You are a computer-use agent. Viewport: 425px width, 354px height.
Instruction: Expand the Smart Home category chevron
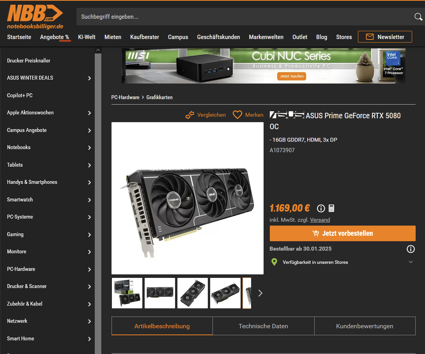tap(89, 339)
